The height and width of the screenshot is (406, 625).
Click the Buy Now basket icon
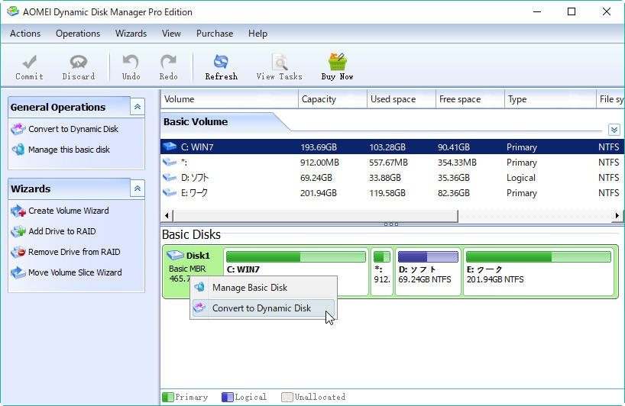coord(337,62)
